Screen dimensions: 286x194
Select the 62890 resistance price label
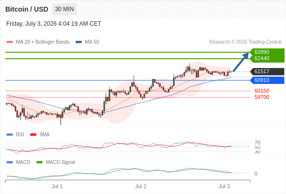click(262, 52)
